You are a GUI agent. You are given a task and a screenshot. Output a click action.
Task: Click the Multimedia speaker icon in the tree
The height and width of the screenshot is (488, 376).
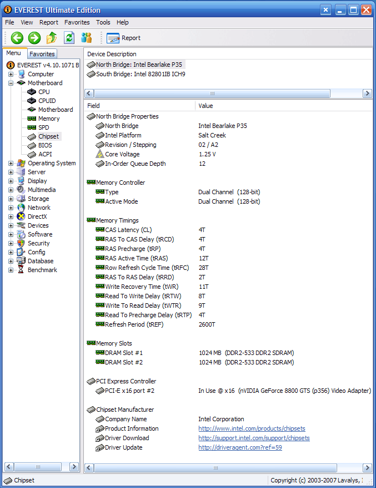(21, 190)
